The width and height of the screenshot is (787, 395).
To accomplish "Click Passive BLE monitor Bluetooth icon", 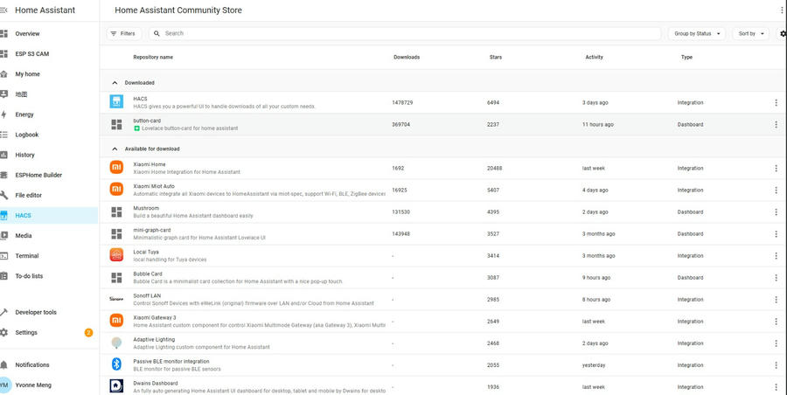I will pos(116,364).
